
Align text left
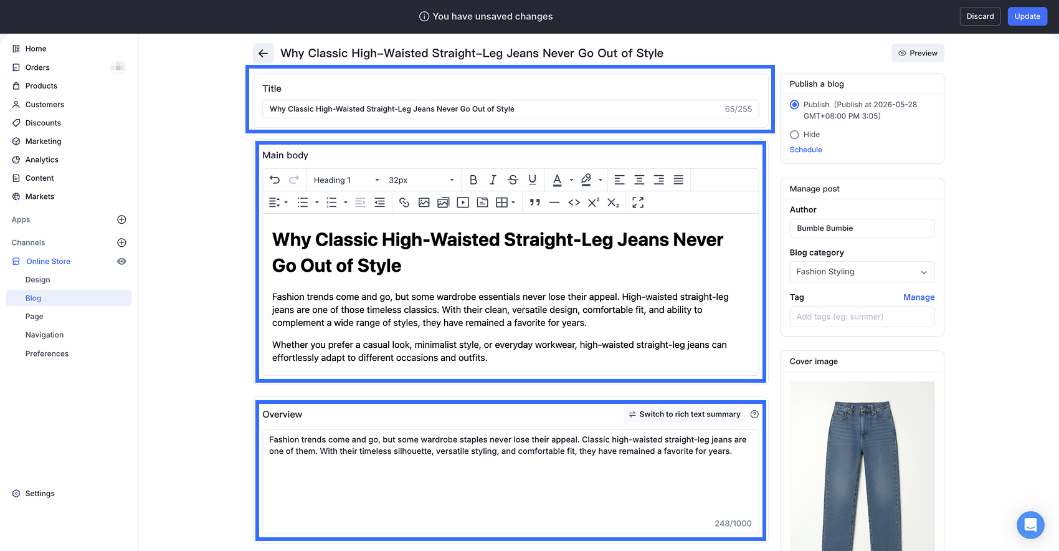(x=619, y=180)
